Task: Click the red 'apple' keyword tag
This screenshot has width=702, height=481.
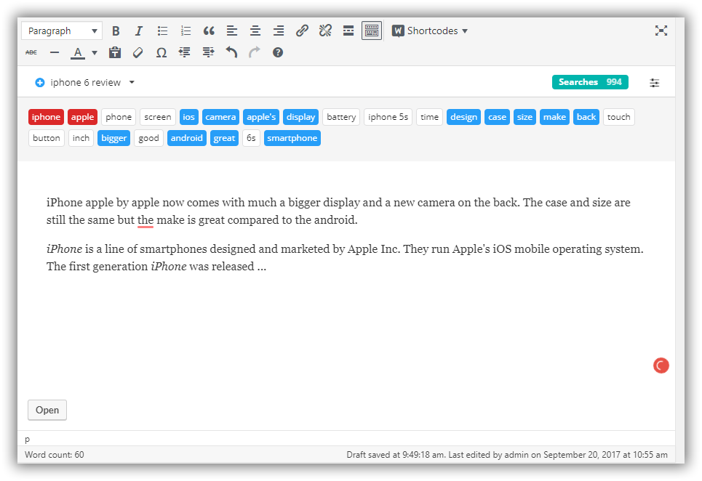Action: 82,117
